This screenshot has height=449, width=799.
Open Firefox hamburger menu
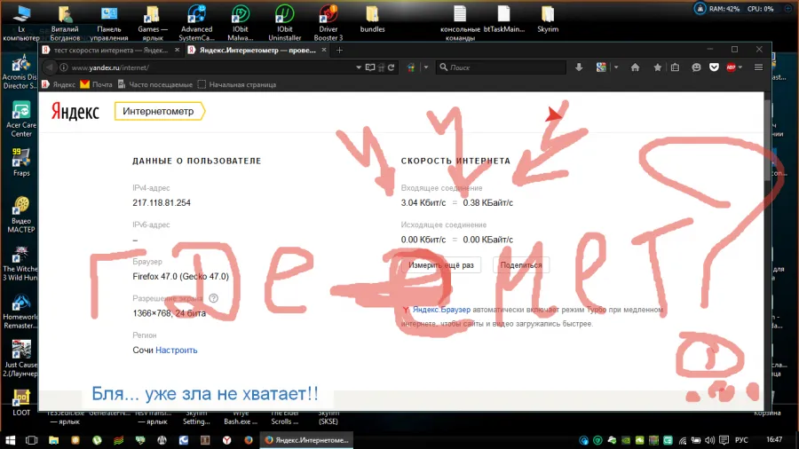coord(758,67)
